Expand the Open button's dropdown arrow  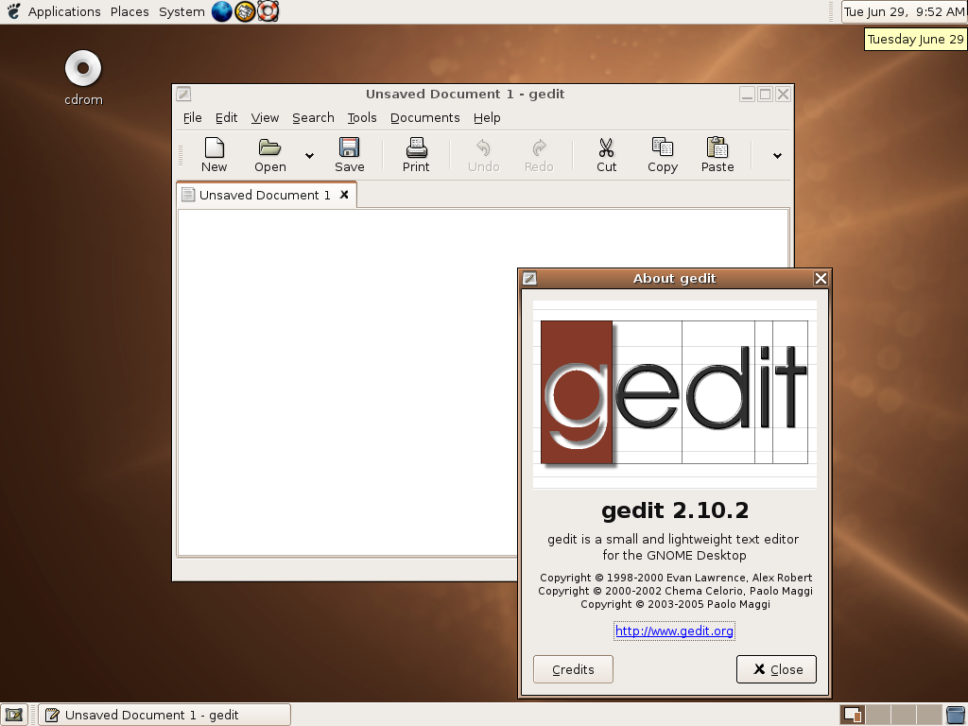309,155
